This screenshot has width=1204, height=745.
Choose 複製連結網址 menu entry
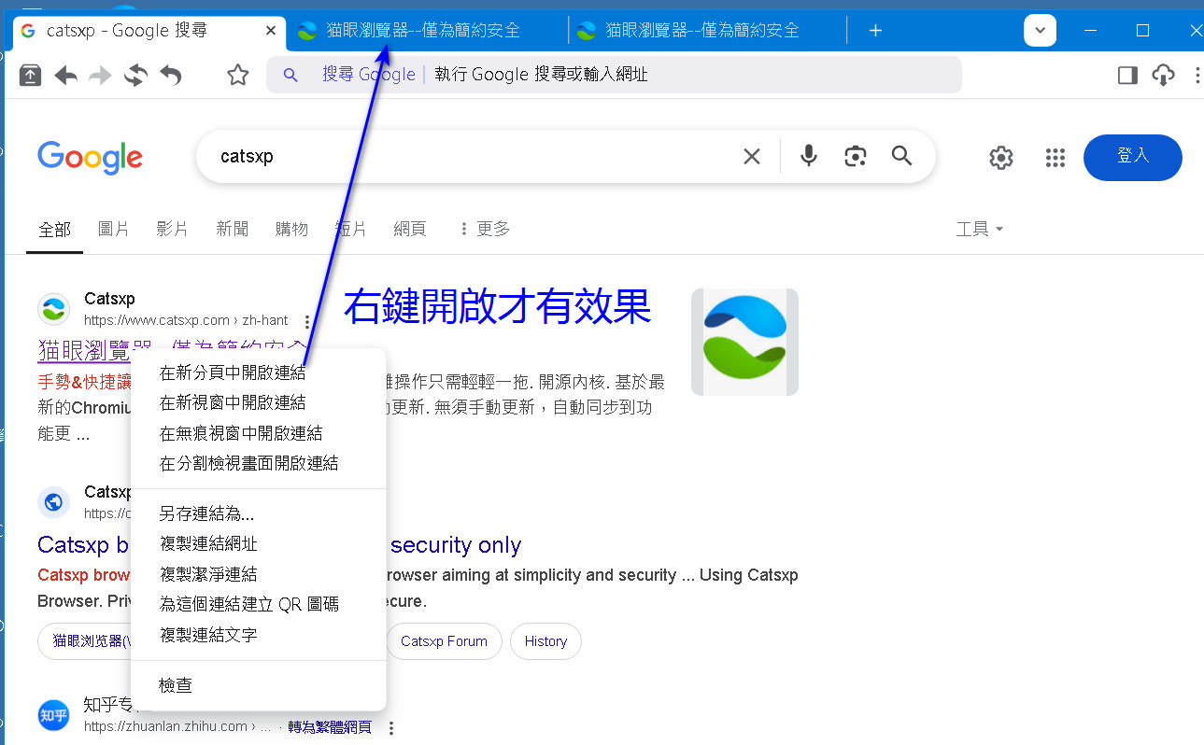pos(259,544)
